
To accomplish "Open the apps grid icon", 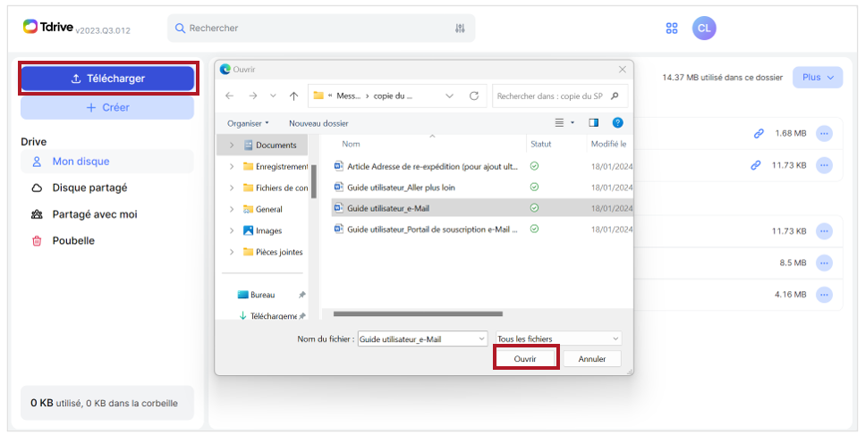I will coord(672,28).
